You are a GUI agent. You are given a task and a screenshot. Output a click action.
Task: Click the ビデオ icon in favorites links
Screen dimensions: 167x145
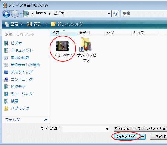(x=6, y=43)
